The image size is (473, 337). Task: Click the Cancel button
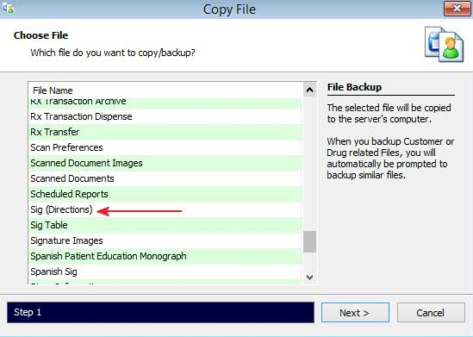point(431,313)
